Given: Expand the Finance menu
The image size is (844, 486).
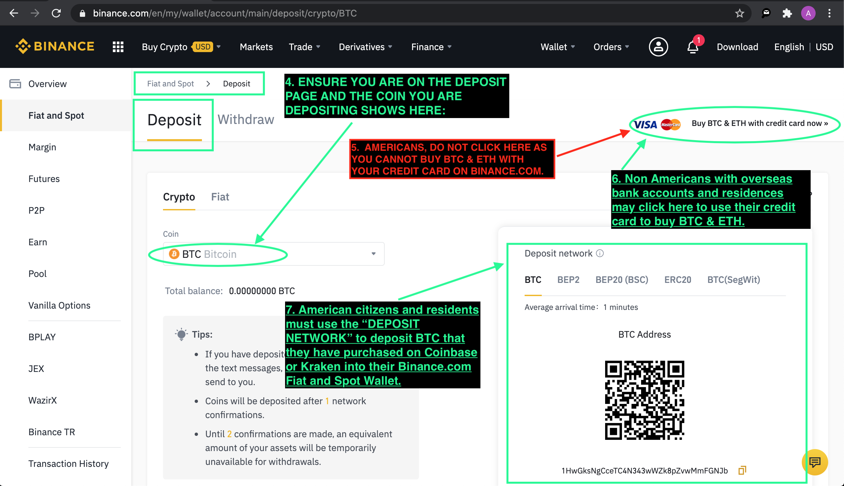Looking at the screenshot, I should 431,47.
